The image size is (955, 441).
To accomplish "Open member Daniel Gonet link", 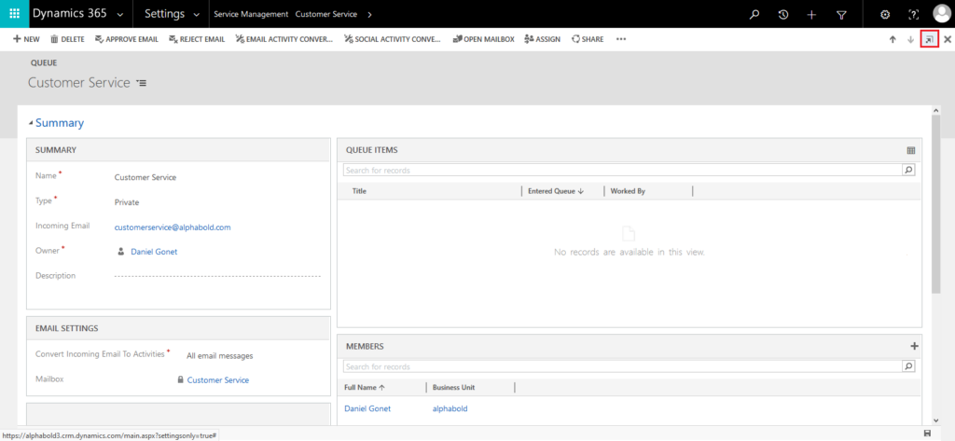I will [367, 408].
